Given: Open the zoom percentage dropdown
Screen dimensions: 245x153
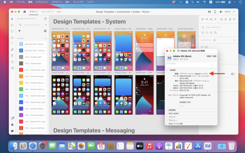Looking at the screenshot, I should (228, 12).
